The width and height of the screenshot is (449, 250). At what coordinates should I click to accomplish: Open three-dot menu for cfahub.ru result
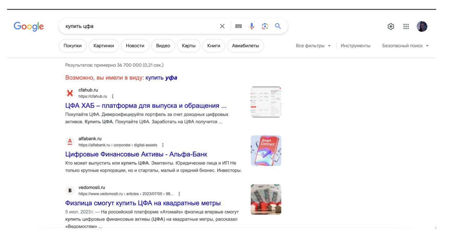pyautogui.click(x=113, y=96)
